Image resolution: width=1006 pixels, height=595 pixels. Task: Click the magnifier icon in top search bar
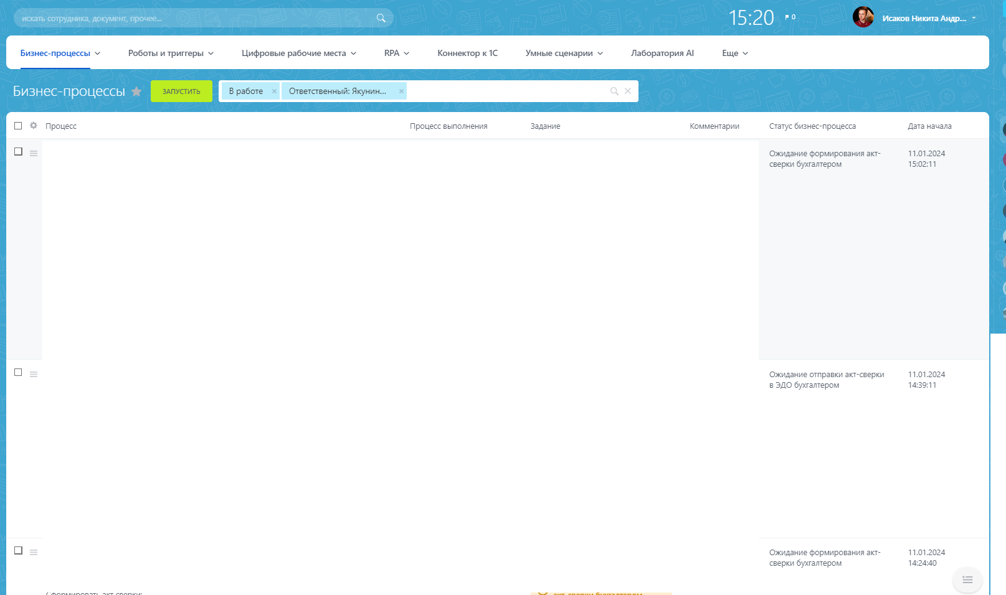(381, 18)
